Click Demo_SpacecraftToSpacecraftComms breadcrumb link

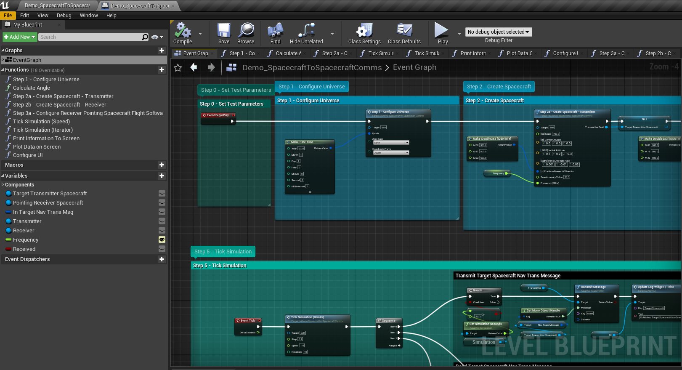[x=312, y=67]
